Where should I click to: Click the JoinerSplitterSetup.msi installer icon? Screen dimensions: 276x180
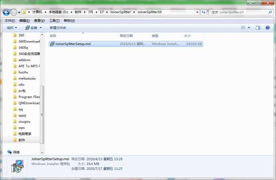pos(52,44)
